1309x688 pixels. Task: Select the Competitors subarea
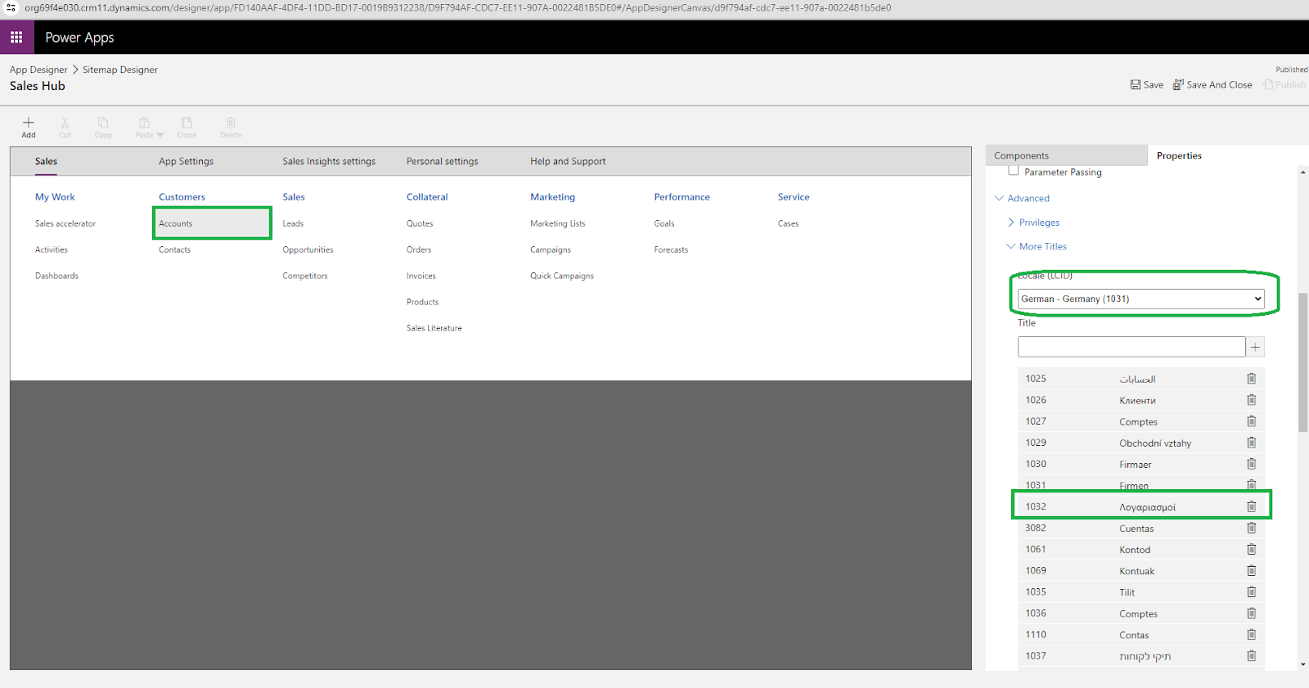(305, 276)
